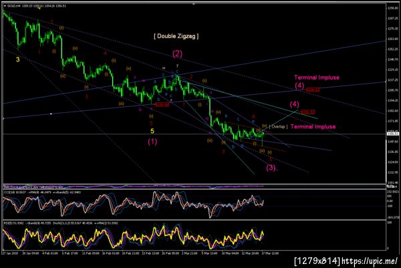Click the red price tag beside upper (4)

pyautogui.click(x=313, y=90)
